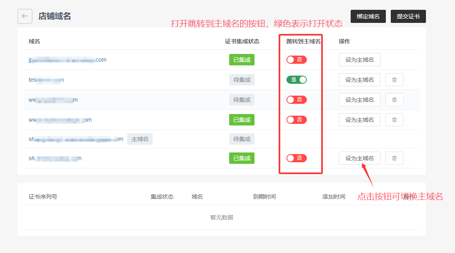This screenshot has width=455, height=253.
Task: Set the "jp" domain as primary domain
Action: (359, 60)
